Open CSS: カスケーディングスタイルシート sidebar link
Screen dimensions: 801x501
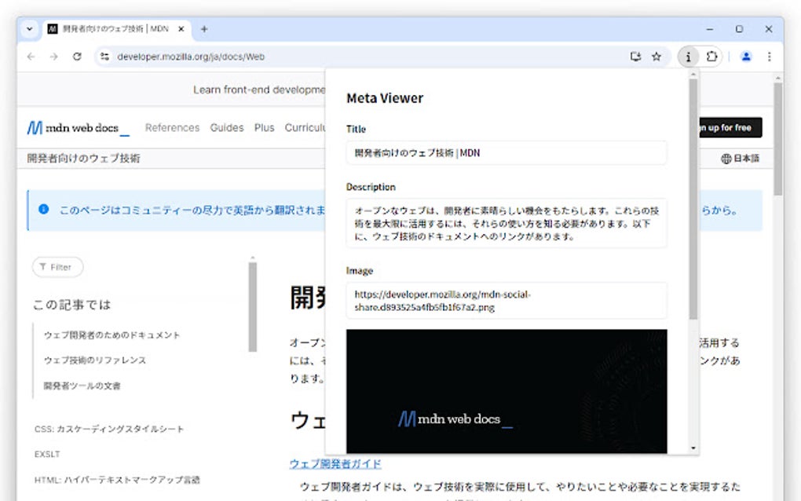(x=109, y=429)
